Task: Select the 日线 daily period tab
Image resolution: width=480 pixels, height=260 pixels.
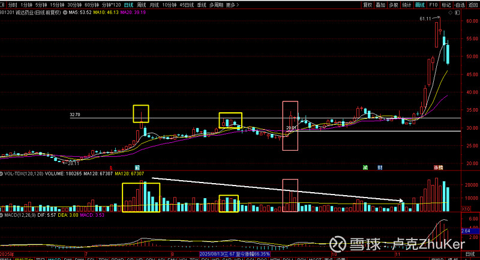Action: (x=128, y=5)
